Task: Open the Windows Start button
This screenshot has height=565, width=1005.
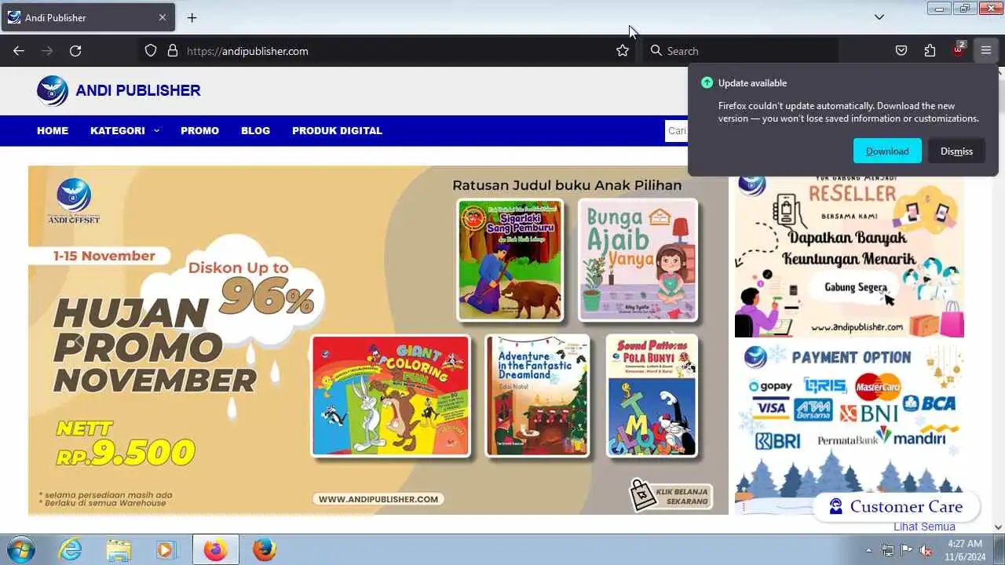Action: 21,549
